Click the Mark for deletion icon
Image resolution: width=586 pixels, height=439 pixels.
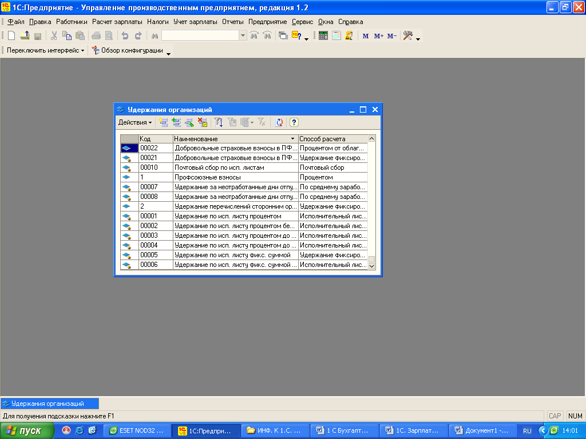click(203, 122)
